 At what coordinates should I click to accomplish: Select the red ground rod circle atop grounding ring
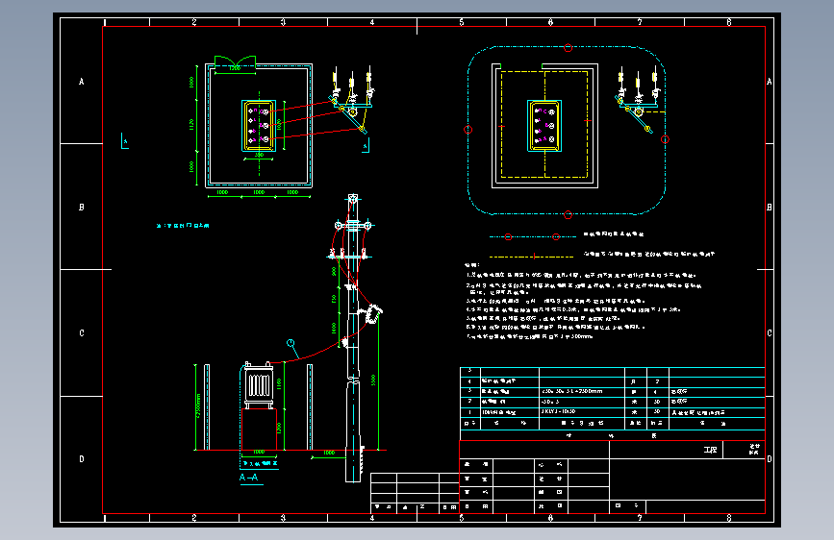569,48
